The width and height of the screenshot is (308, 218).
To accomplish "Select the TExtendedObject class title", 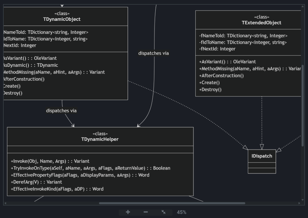I will click(x=261, y=23).
